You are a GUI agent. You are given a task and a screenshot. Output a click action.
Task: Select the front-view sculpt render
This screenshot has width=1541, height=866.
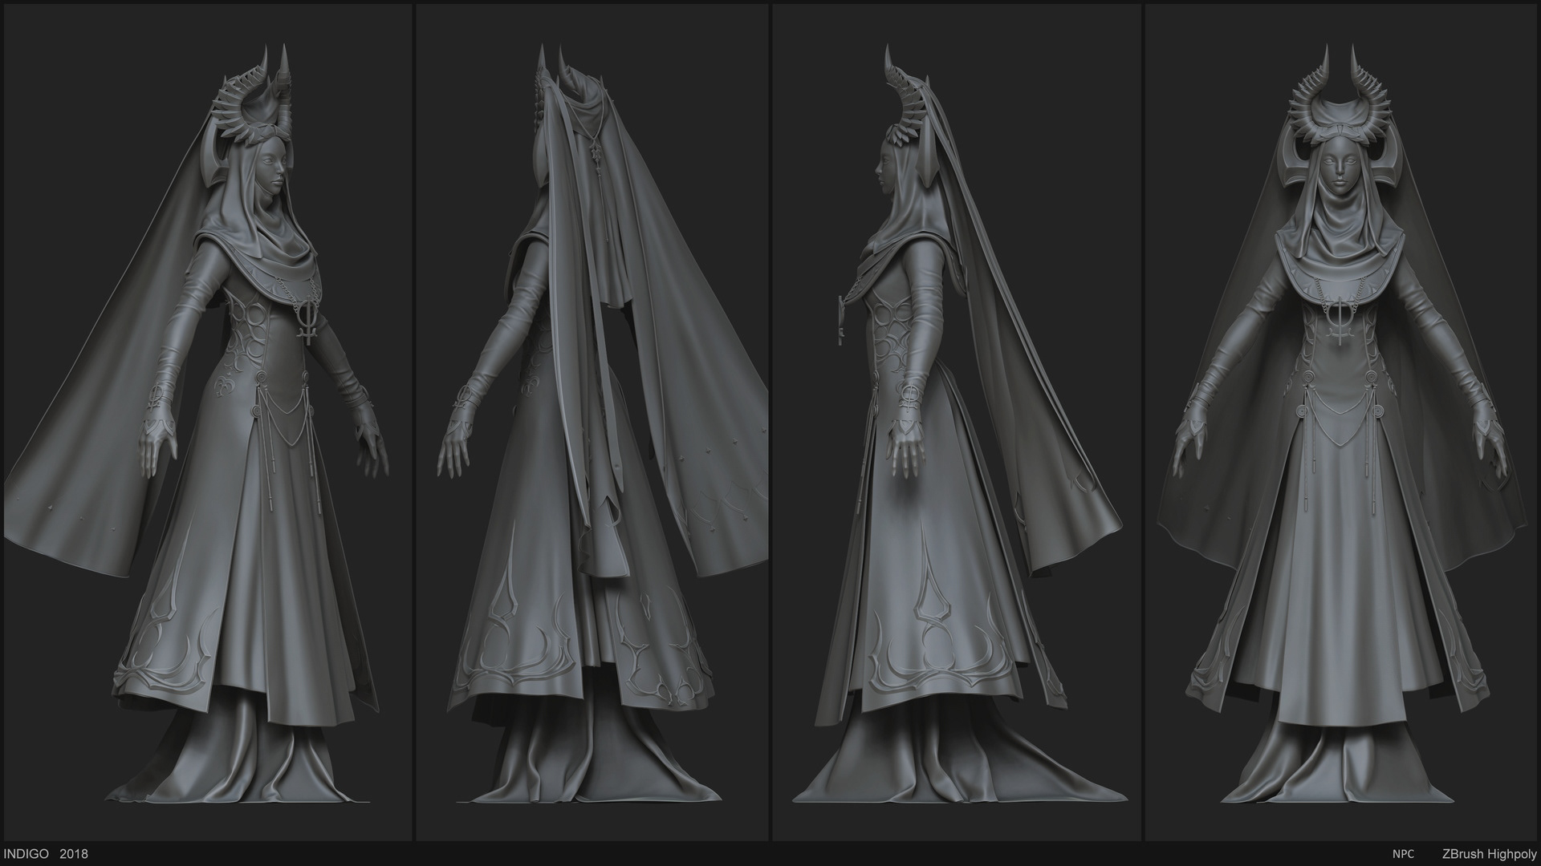(1343, 421)
